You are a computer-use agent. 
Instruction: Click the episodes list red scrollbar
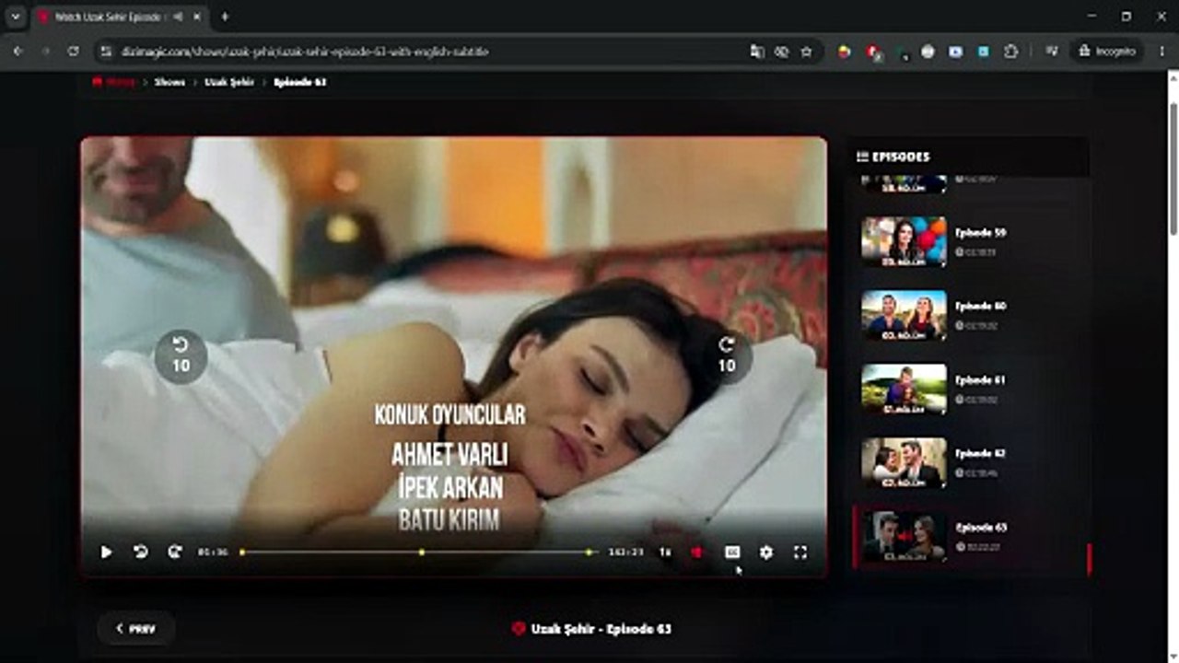click(x=1090, y=558)
